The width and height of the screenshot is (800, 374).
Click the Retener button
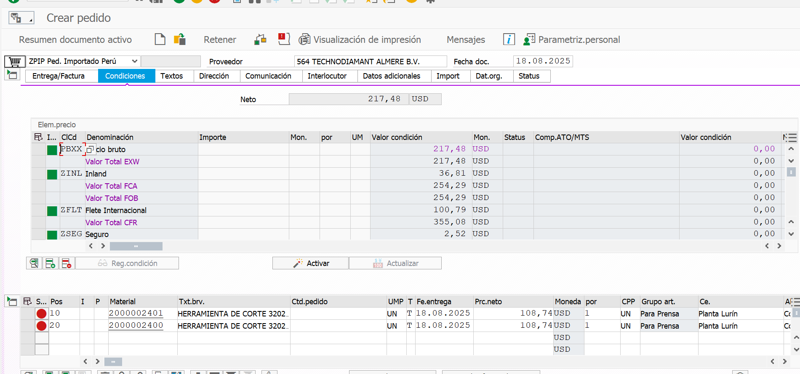coord(220,40)
